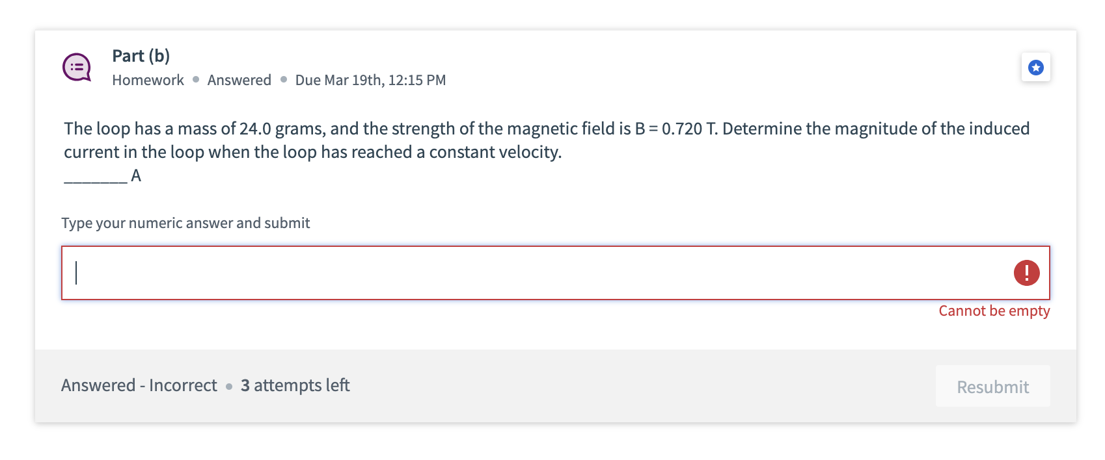Click the Homework label
This screenshot has height=460, width=1105.
pyautogui.click(x=148, y=80)
